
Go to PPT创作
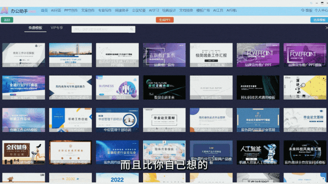[x=71, y=10]
